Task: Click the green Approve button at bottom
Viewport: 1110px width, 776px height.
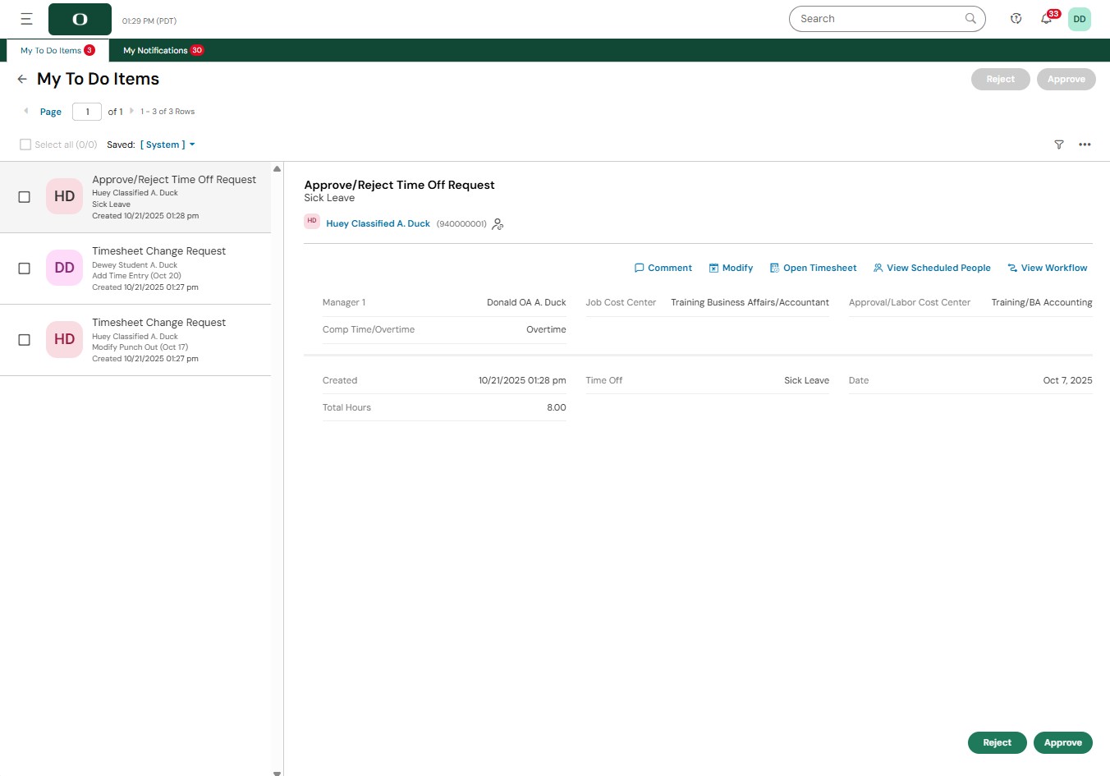Action: coord(1062,742)
